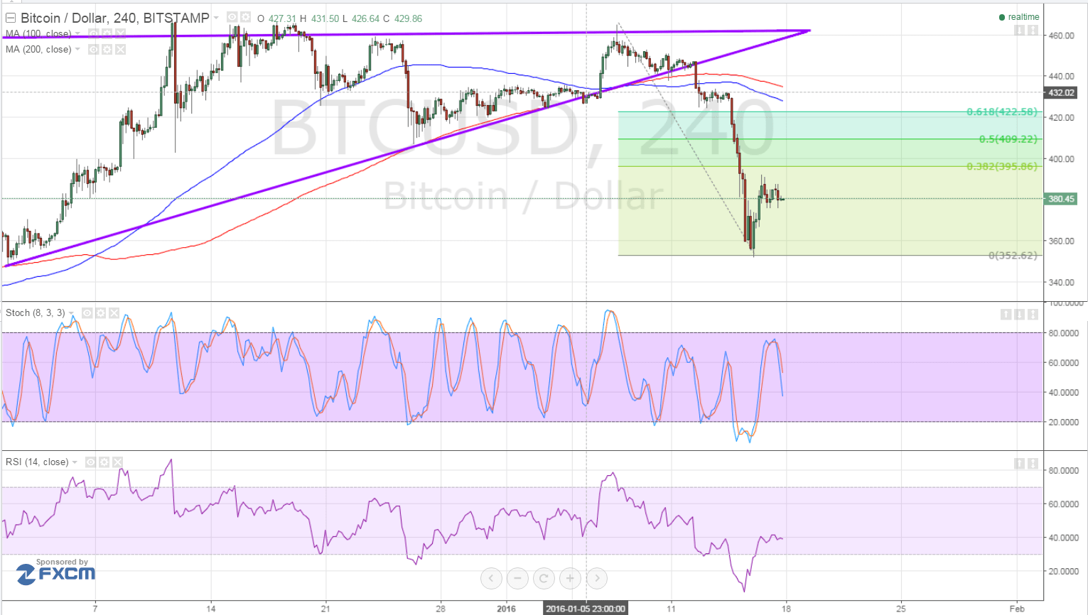The image size is (1088, 615).
Task: Open MA (100, close) settings gear
Action: pyautogui.click(x=107, y=33)
